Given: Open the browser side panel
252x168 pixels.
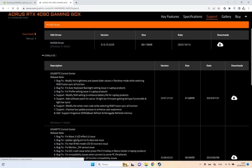Looking at the screenshot, I should click(x=239, y=8).
